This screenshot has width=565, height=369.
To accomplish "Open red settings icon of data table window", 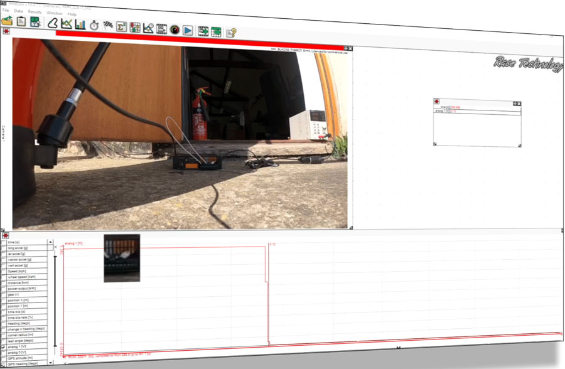I will click(436, 102).
